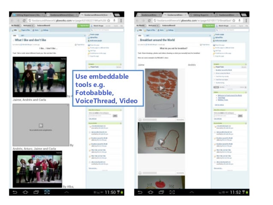Switch to the first foodaroundtheworld tab on the right
Image resolution: width=273 pixels, height=205 pixels.
(x=149, y=15)
